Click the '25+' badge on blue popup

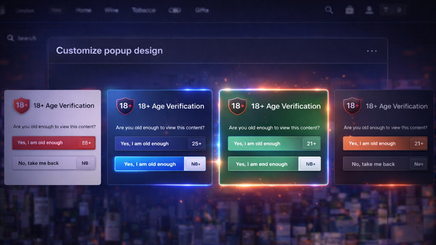coord(197,144)
